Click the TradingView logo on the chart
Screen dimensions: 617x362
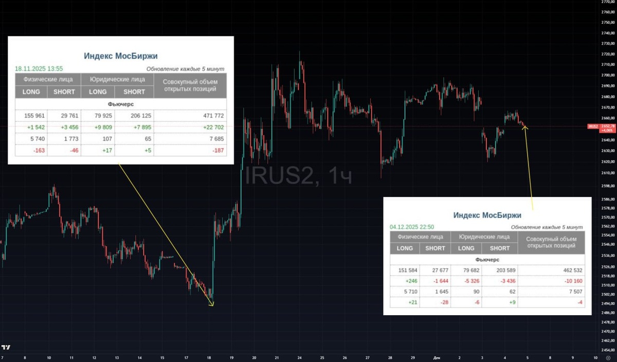coord(6,348)
